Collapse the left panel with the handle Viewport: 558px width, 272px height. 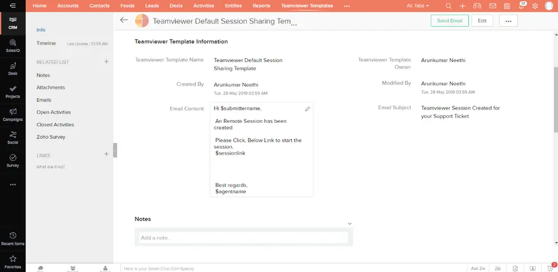(x=115, y=150)
